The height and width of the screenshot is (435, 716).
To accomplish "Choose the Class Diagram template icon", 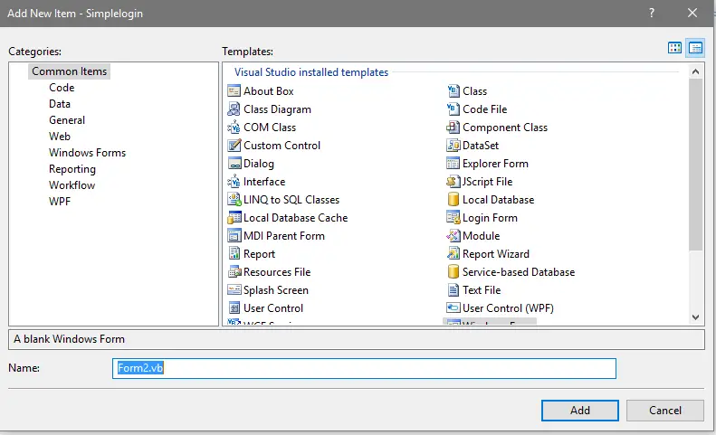I will pyautogui.click(x=234, y=109).
